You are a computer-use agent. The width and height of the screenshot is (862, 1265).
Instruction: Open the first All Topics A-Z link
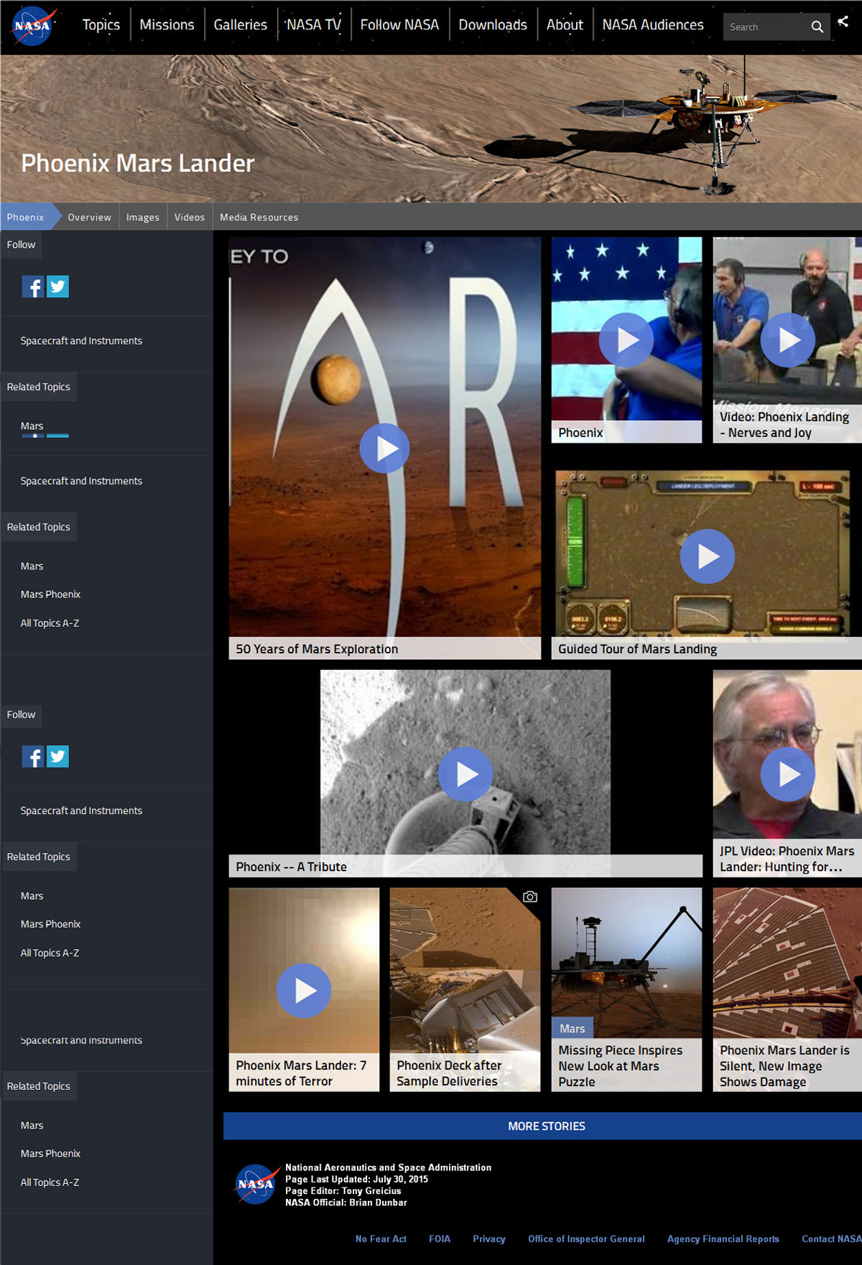point(50,623)
